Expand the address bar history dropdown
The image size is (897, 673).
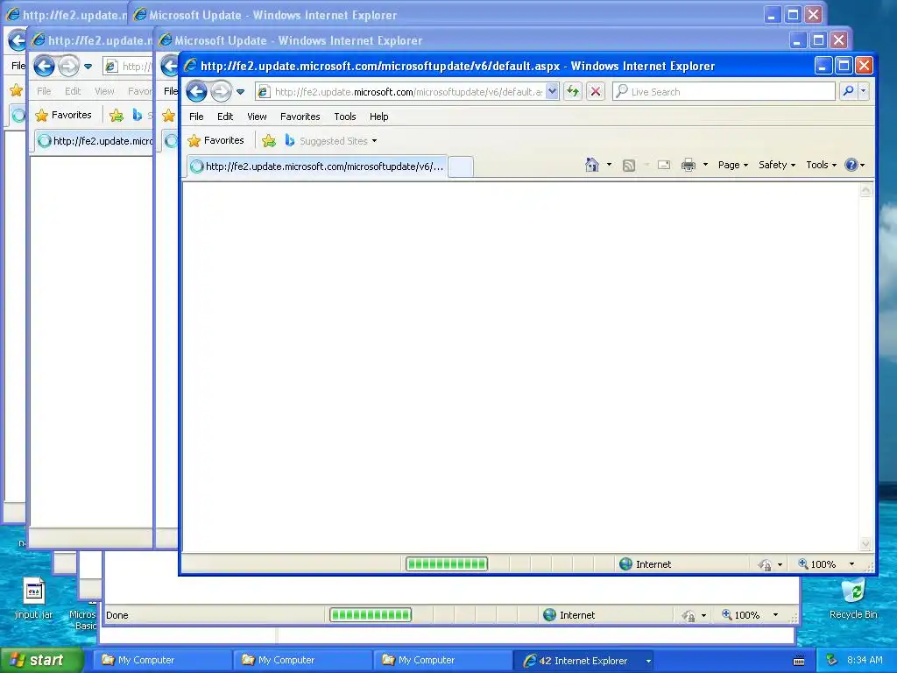tap(552, 91)
